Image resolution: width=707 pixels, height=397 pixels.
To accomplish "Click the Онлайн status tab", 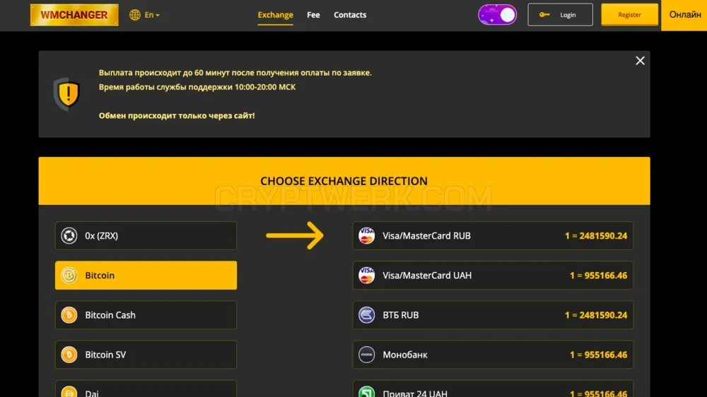I will pyautogui.click(x=684, y=15).
